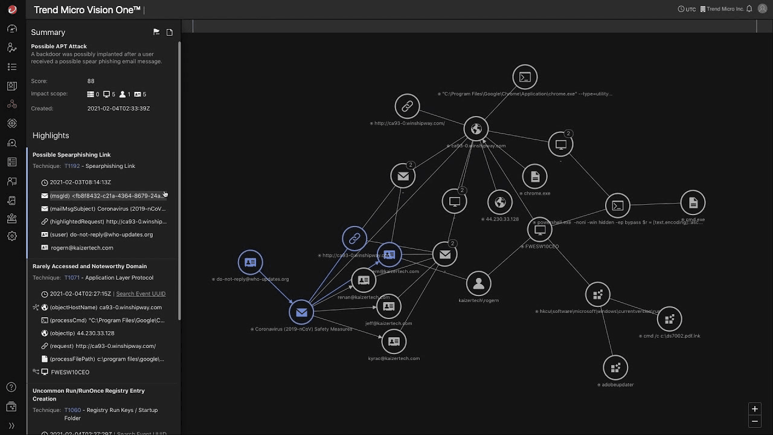Click the pivot icon before FWESW10CEO row

coord(36,372)
